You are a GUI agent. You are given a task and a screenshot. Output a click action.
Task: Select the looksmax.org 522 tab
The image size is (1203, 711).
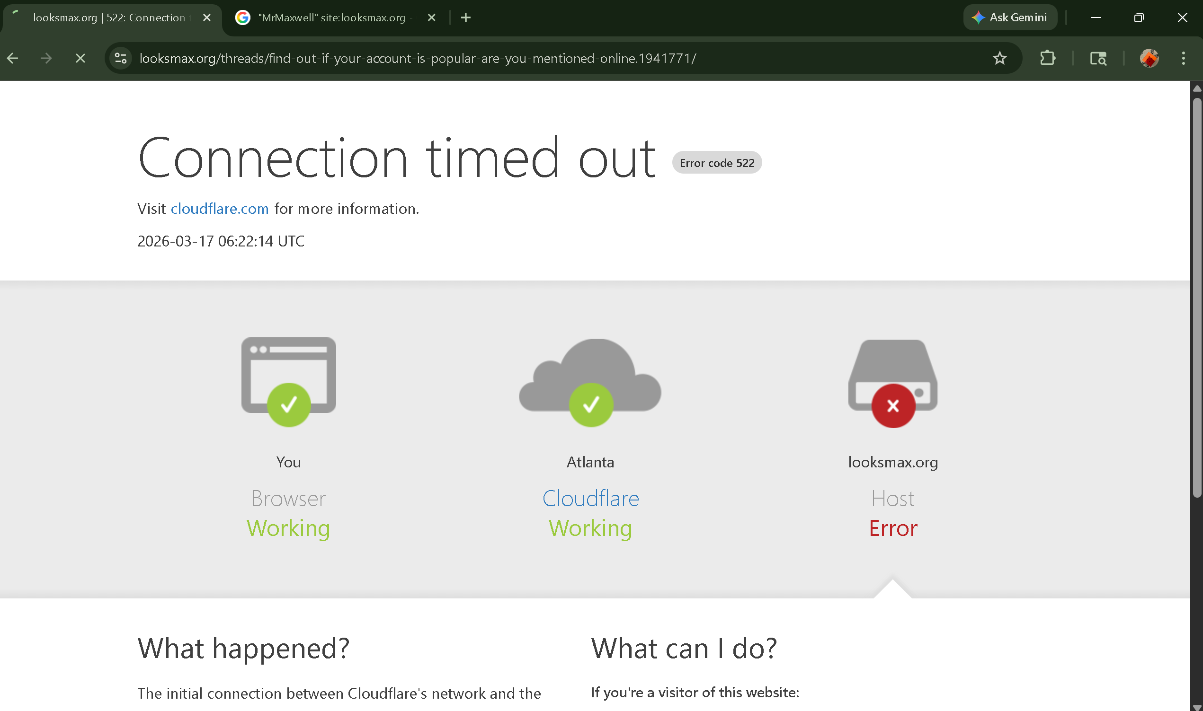pos(109,18)
